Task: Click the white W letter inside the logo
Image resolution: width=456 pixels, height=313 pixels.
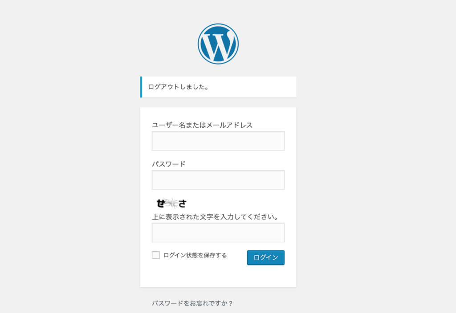Action: click(x=218, y=46)
